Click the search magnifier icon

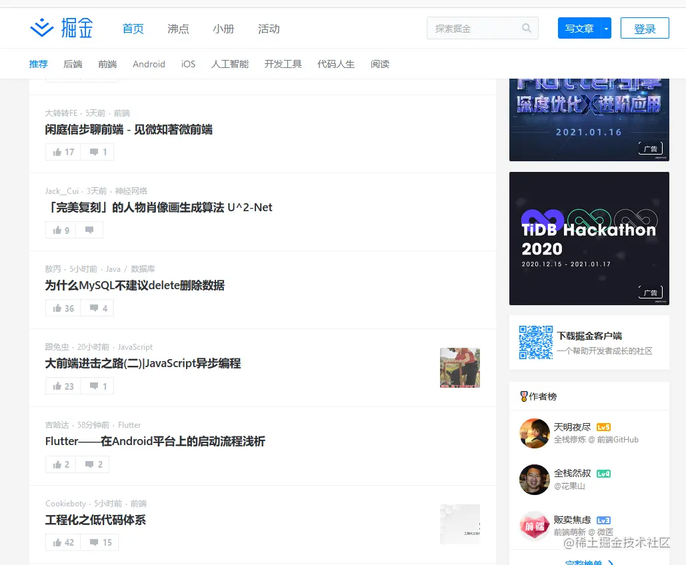coord(526,29)
